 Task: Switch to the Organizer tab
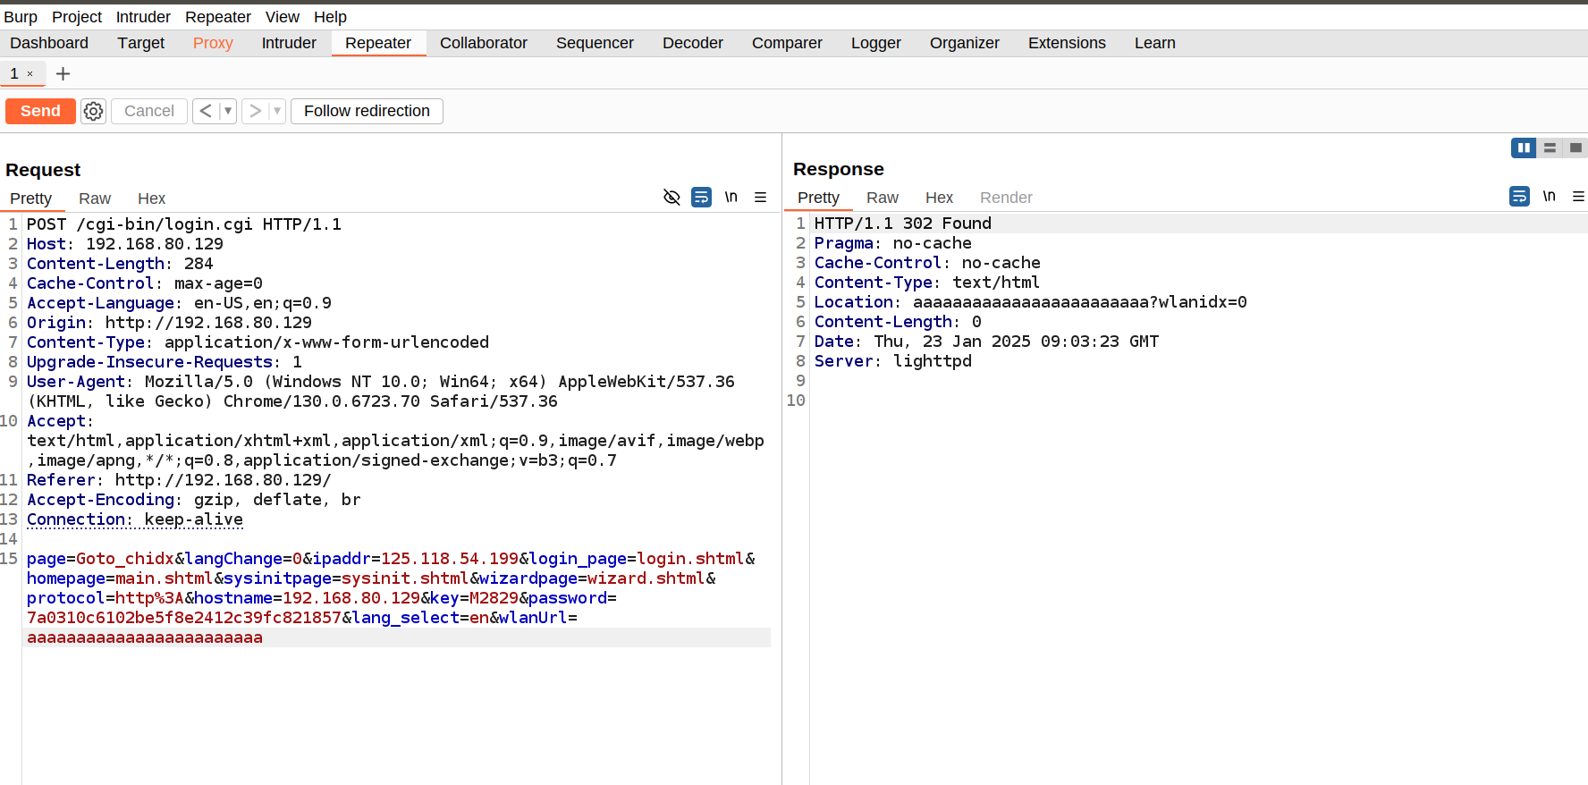click(965, 43)
